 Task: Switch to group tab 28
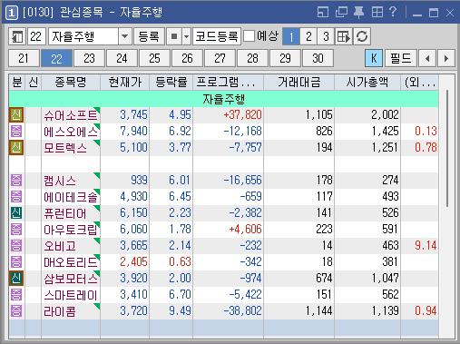(252, 58)
